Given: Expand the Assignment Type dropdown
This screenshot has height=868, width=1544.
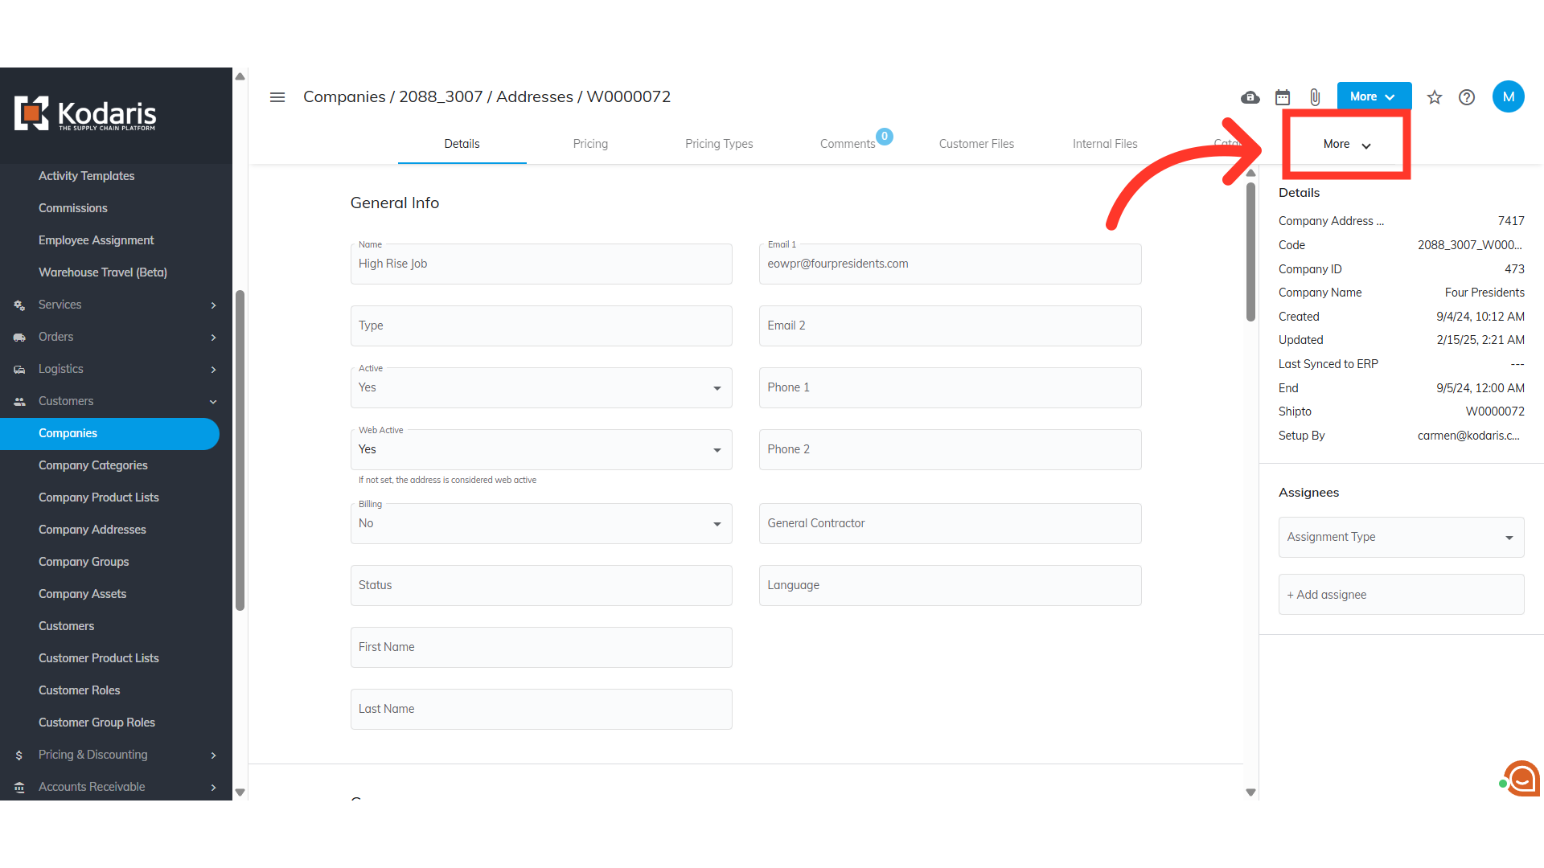Looking at the screenshot, I should pyautogui.click(x=1401, y=538).
